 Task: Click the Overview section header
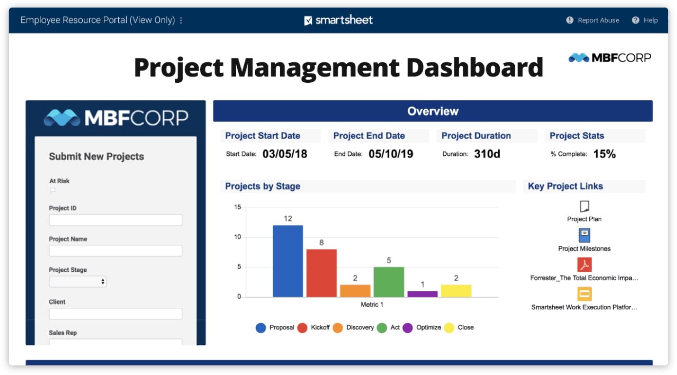tap(433, 111)
